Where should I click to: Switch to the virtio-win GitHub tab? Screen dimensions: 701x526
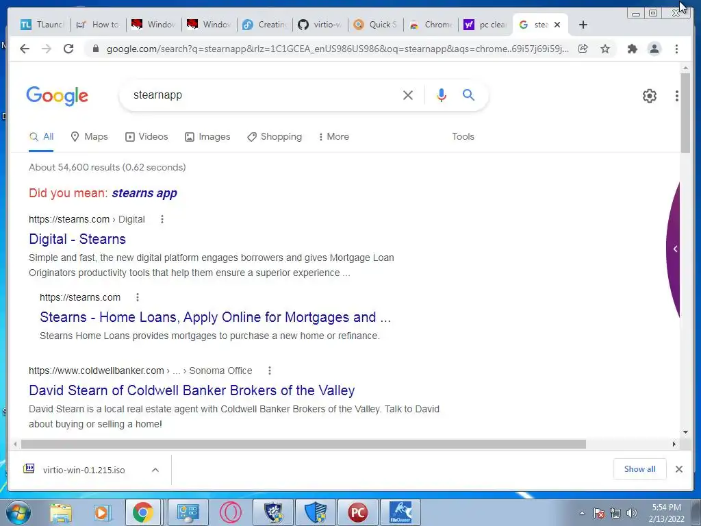(320, 25)
